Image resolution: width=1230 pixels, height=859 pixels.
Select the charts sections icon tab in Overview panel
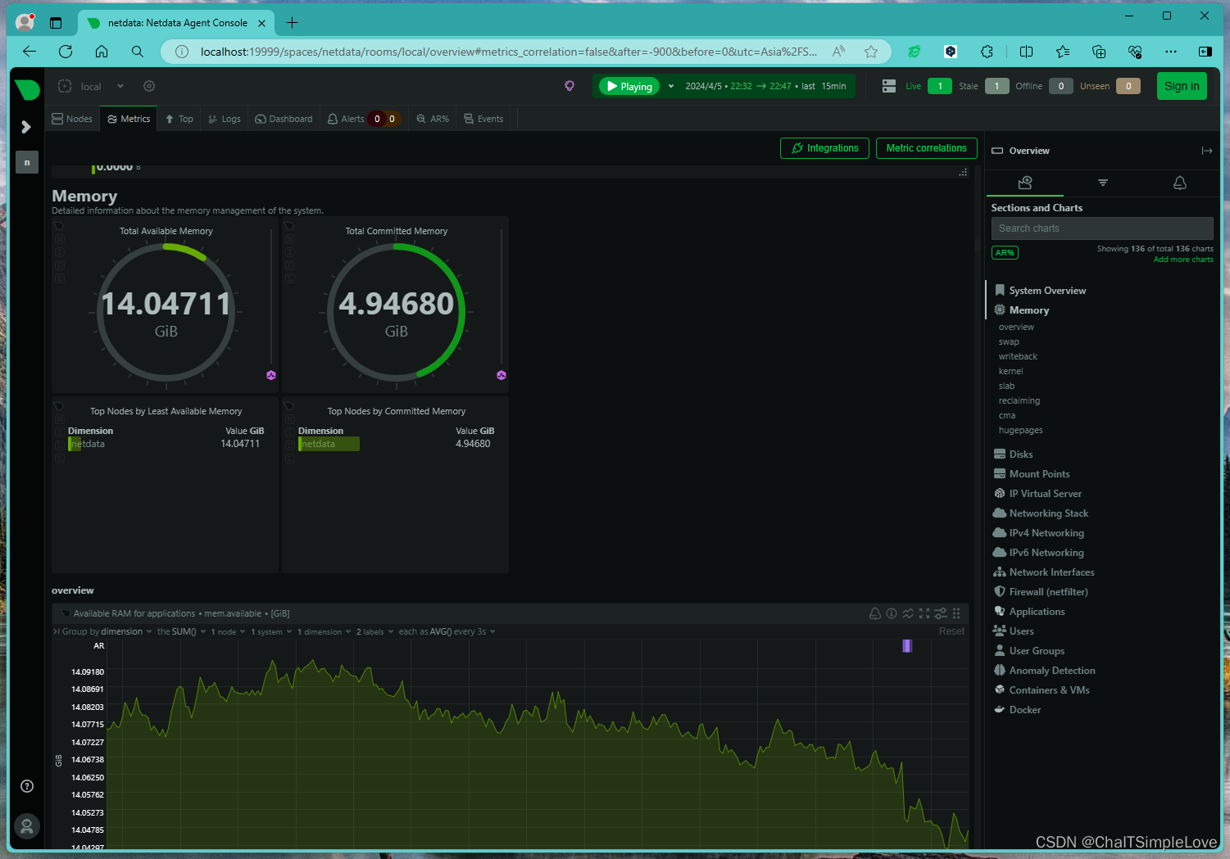coord(1025,183)
